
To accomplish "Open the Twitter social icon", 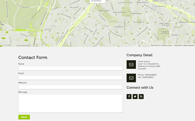I will [x=135, y=96].
